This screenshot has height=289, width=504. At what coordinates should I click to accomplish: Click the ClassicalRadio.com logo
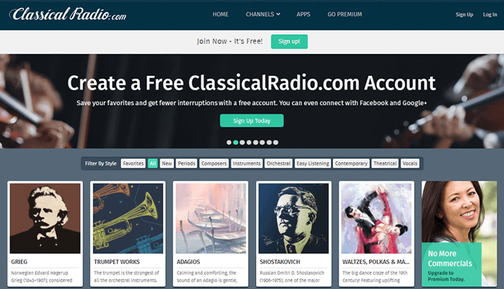coord(68,14)
